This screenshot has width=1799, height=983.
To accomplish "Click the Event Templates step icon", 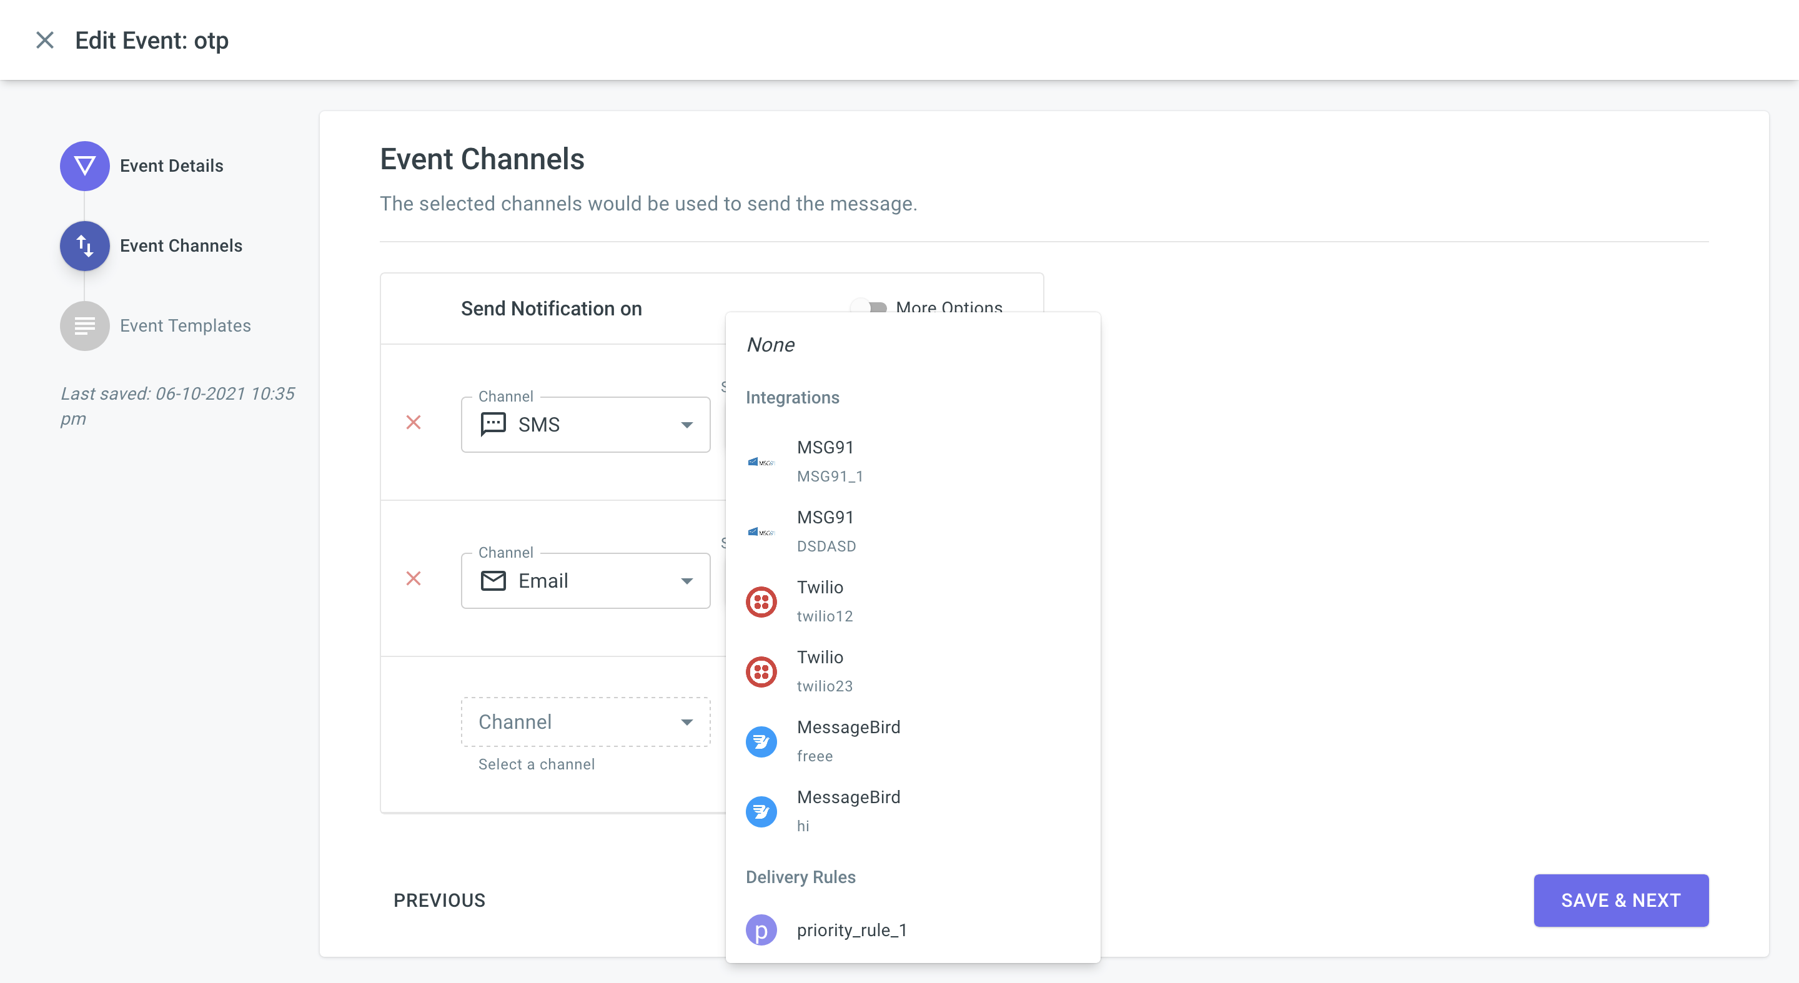I will [84, 326].
